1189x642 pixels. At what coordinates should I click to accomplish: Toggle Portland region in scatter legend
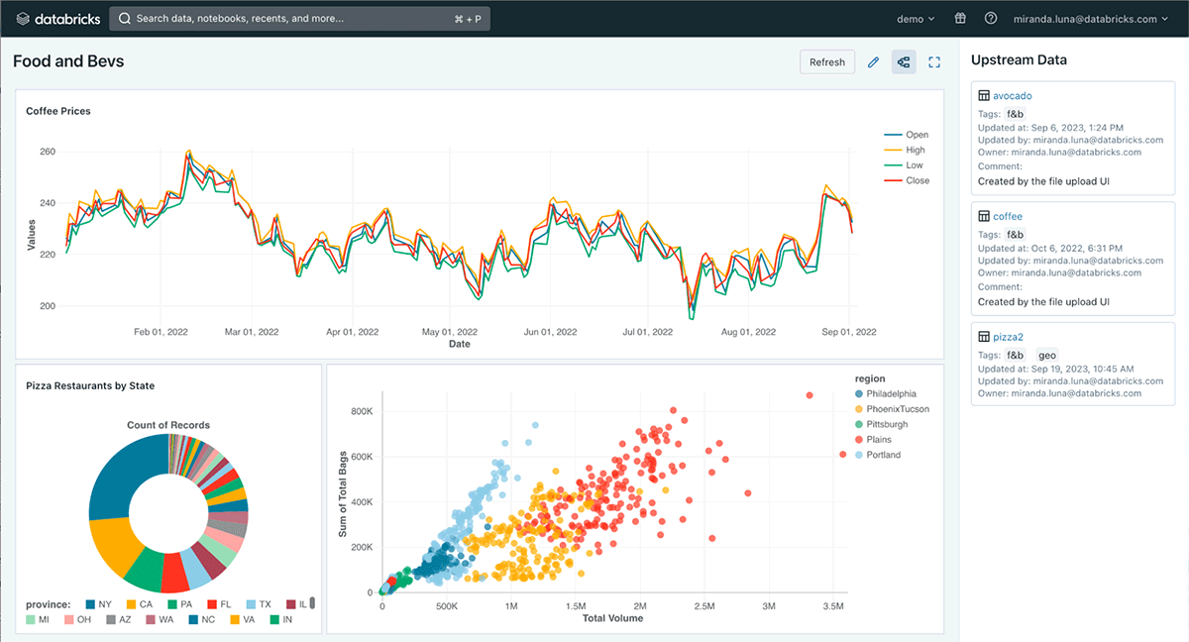tap(883, 455)
